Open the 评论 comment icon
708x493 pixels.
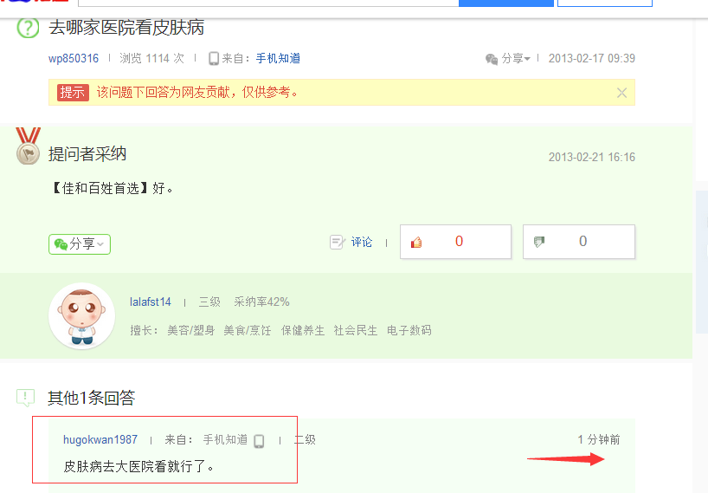point(338,243)
